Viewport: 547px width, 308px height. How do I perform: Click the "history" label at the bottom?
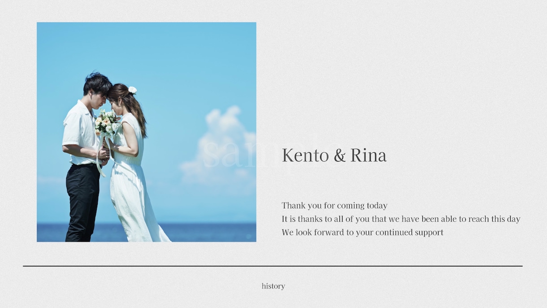(273, 286)
